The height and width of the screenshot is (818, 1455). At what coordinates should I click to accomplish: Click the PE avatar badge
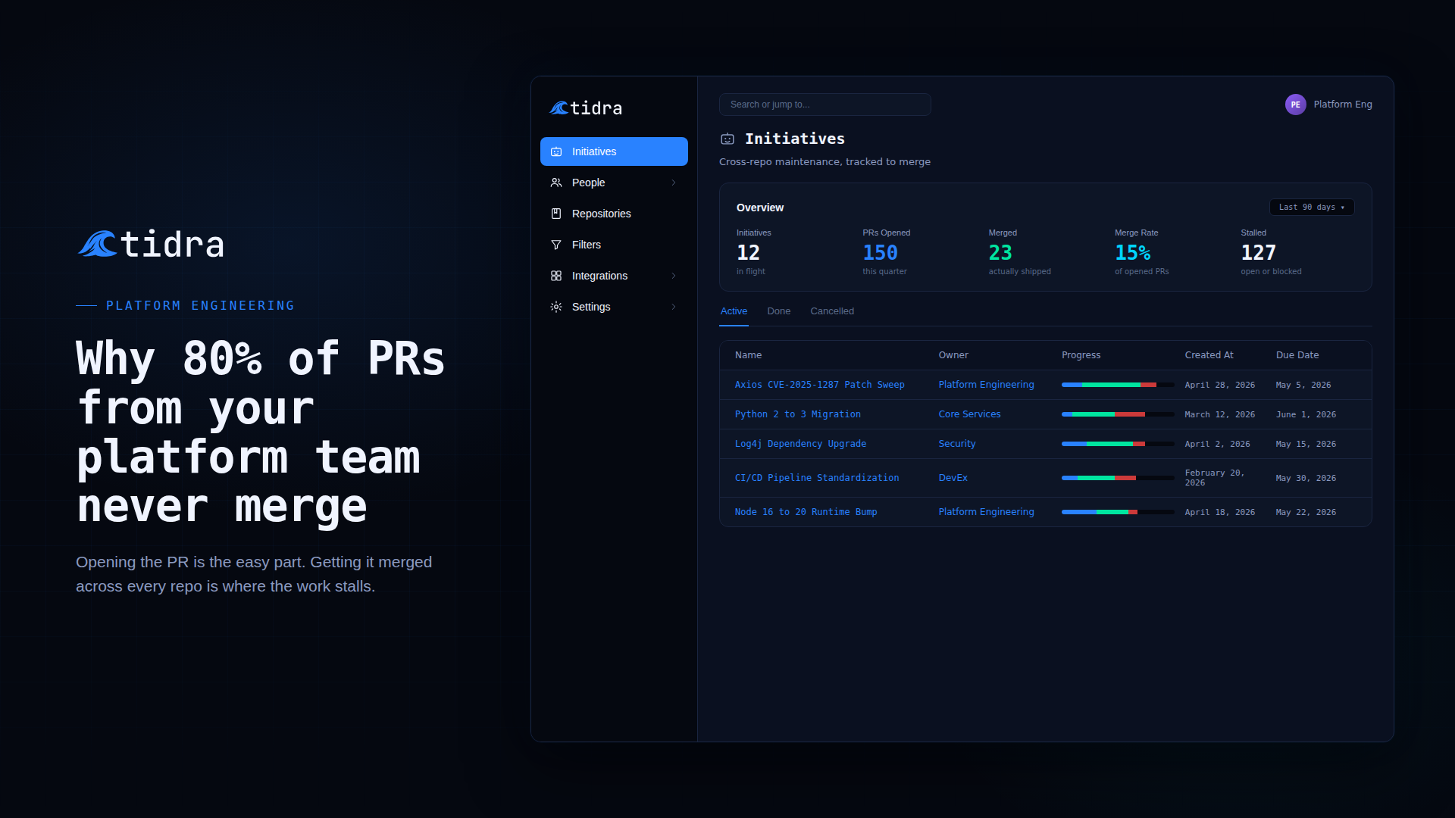point(1295,105)
